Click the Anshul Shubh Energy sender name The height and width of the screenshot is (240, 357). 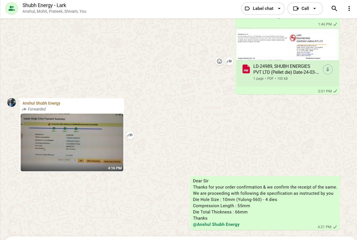(x=41, y=103)
